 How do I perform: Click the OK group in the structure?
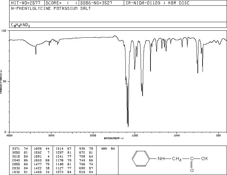click(205, 159)
